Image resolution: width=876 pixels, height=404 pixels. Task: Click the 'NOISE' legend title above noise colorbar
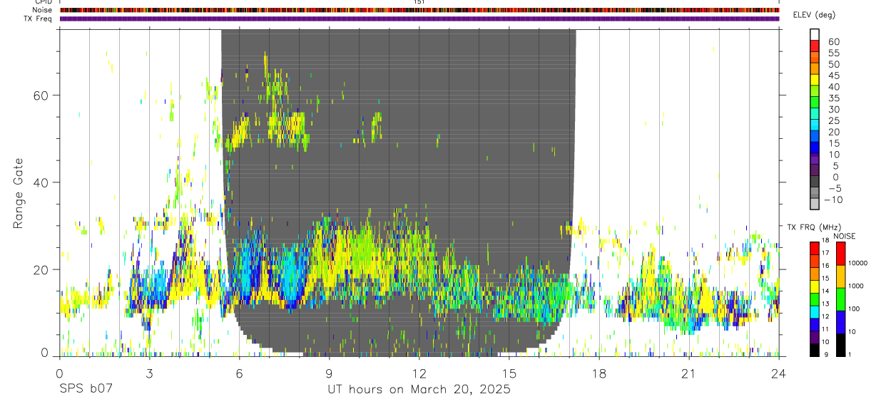pos(844,237)
